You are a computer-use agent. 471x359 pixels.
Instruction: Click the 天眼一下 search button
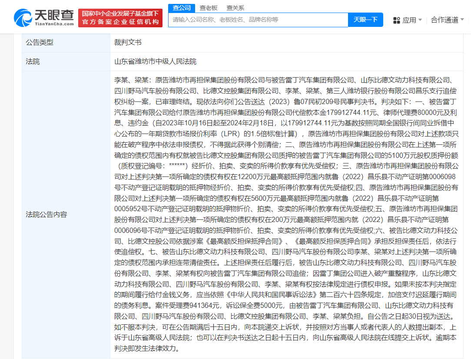tap(365, 20)
